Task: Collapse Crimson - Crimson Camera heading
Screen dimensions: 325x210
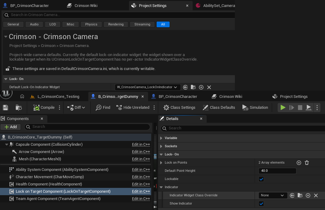Action: 6,37
